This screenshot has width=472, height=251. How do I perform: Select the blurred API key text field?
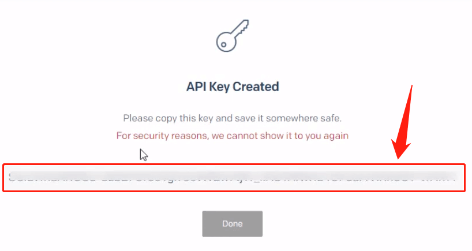pos(233,178)
